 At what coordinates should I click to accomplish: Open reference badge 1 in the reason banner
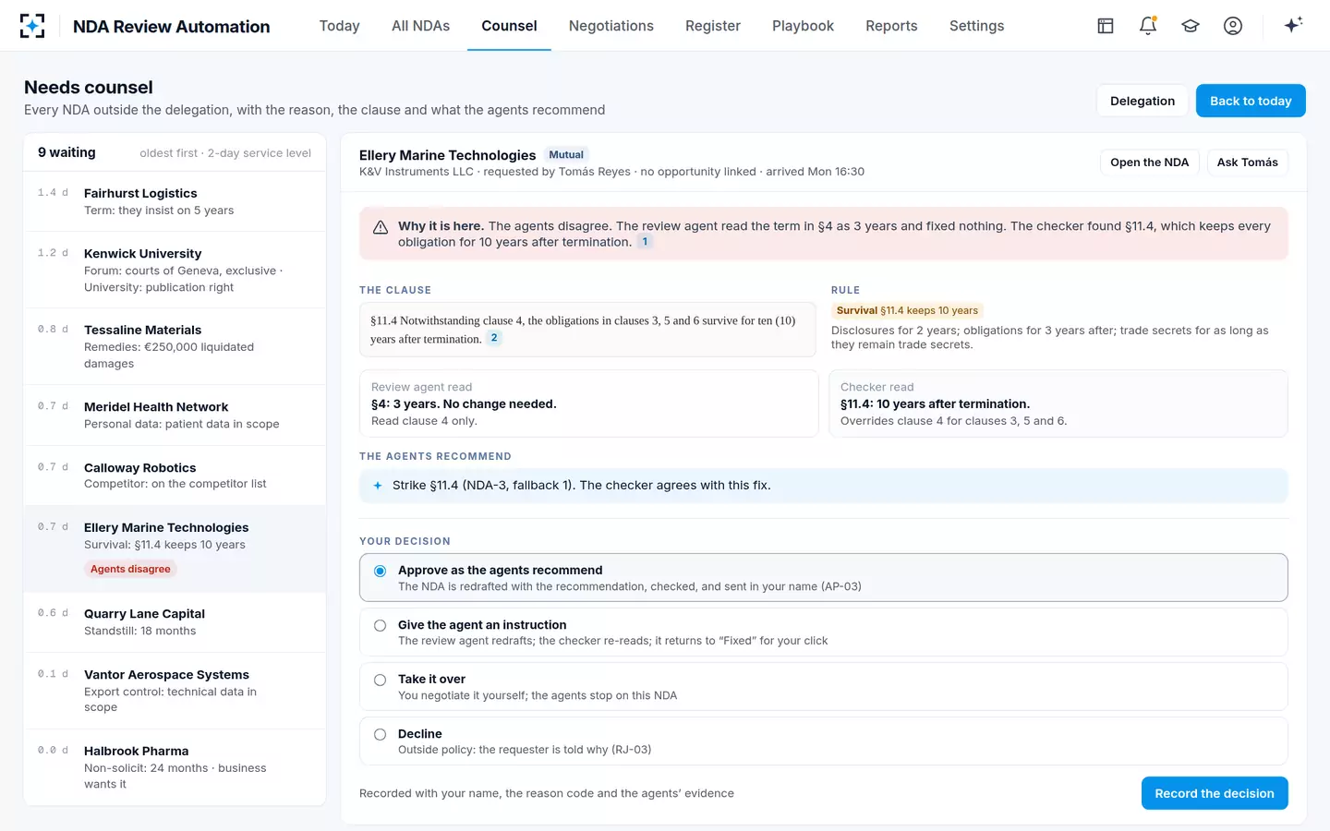[x=646, y=242]
